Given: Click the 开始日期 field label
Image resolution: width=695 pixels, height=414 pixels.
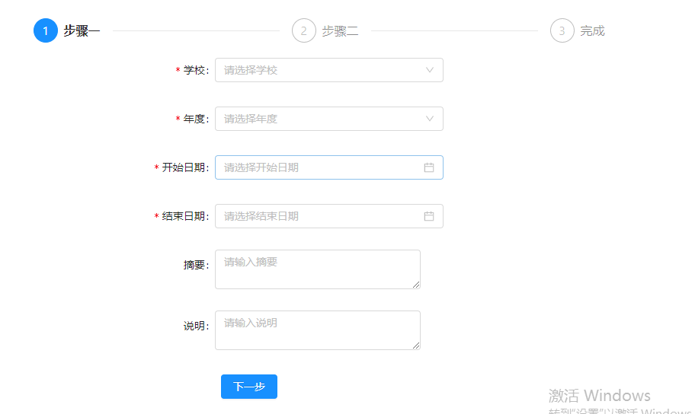Looking at the screenshot, I should point(184,167).
